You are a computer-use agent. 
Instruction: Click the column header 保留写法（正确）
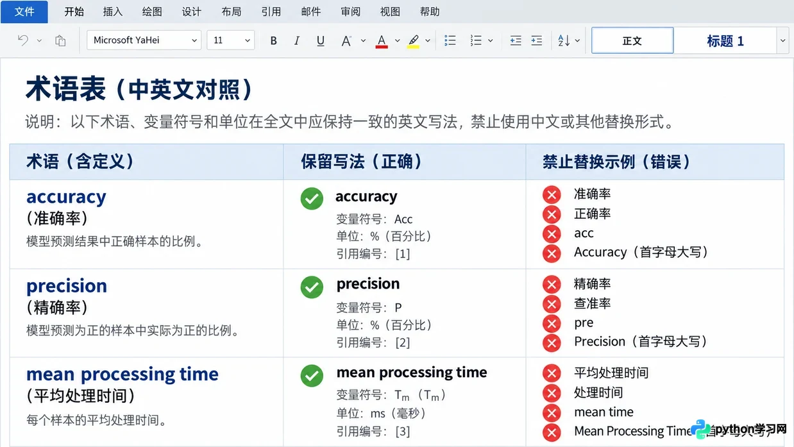pos(362,162)
